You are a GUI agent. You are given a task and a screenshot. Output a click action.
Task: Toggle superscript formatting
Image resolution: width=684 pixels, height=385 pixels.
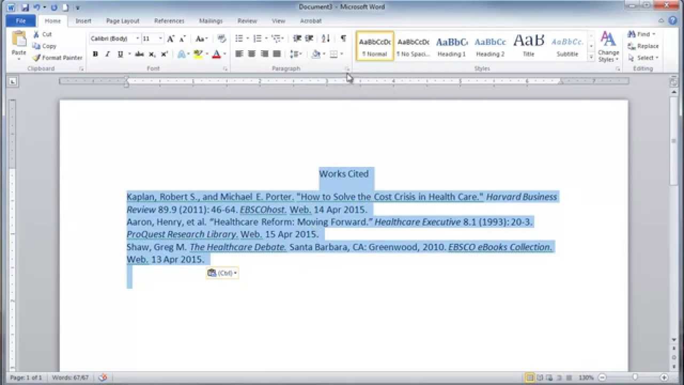coord(164,54)
